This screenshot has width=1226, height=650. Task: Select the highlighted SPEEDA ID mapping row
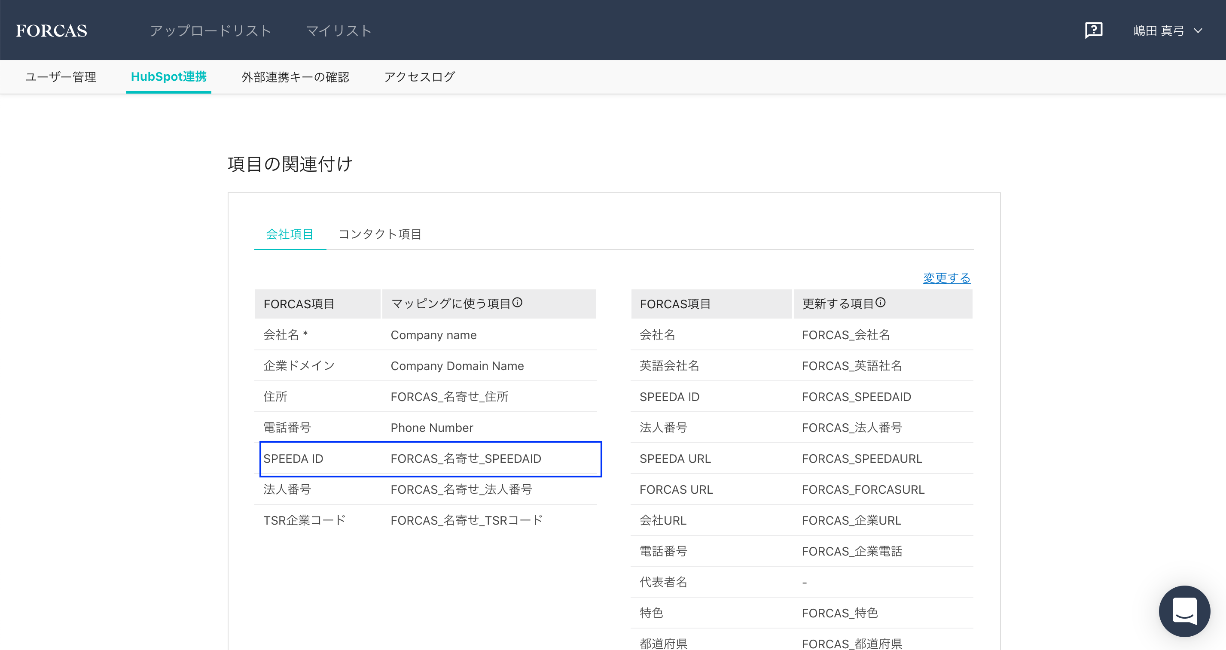[x=430, y=459]
